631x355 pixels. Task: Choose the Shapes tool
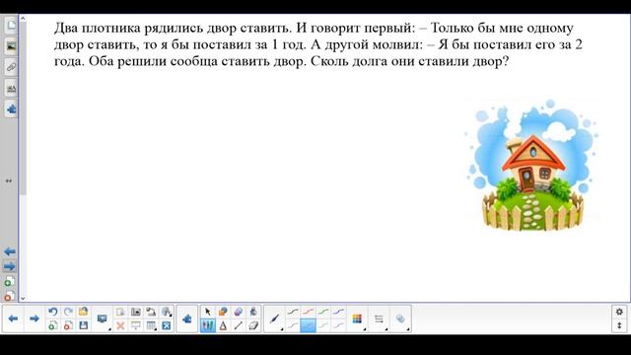(x=223, y=312)
